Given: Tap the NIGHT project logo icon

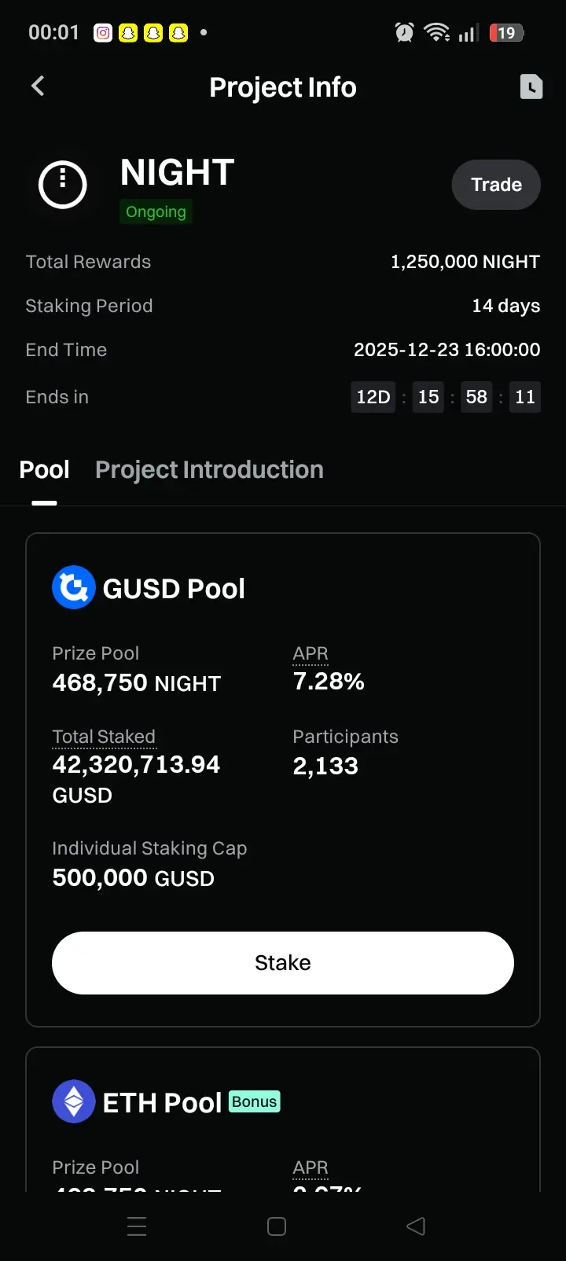Looking at the screenshot, I should click(63, 185).
